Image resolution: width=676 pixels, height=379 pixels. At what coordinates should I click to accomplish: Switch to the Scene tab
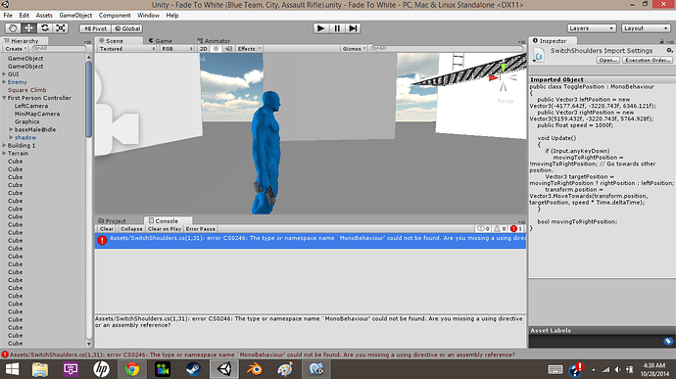(120, 40)
